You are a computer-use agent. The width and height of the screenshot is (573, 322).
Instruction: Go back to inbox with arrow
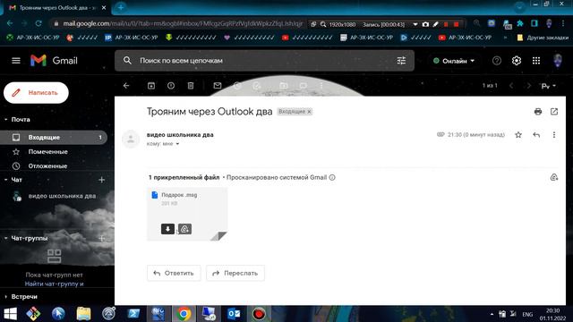click(126, 86)
